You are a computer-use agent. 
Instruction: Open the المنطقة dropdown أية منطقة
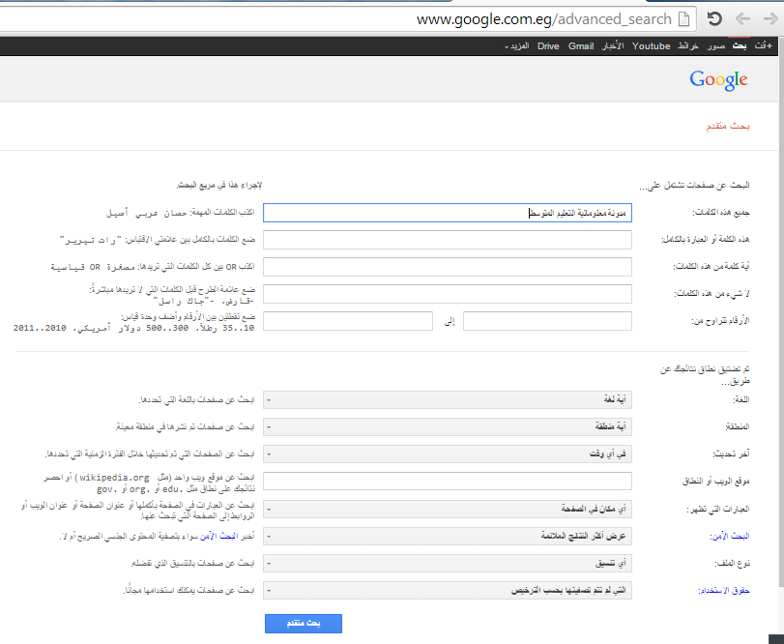click(448, 427)
